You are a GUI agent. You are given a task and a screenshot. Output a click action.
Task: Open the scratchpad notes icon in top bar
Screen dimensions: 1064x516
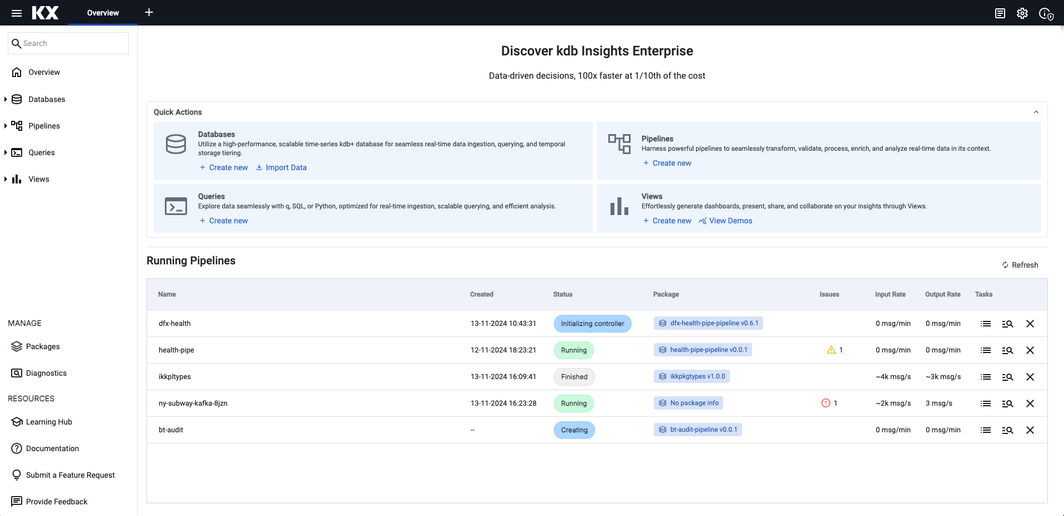coord(1000,13)
